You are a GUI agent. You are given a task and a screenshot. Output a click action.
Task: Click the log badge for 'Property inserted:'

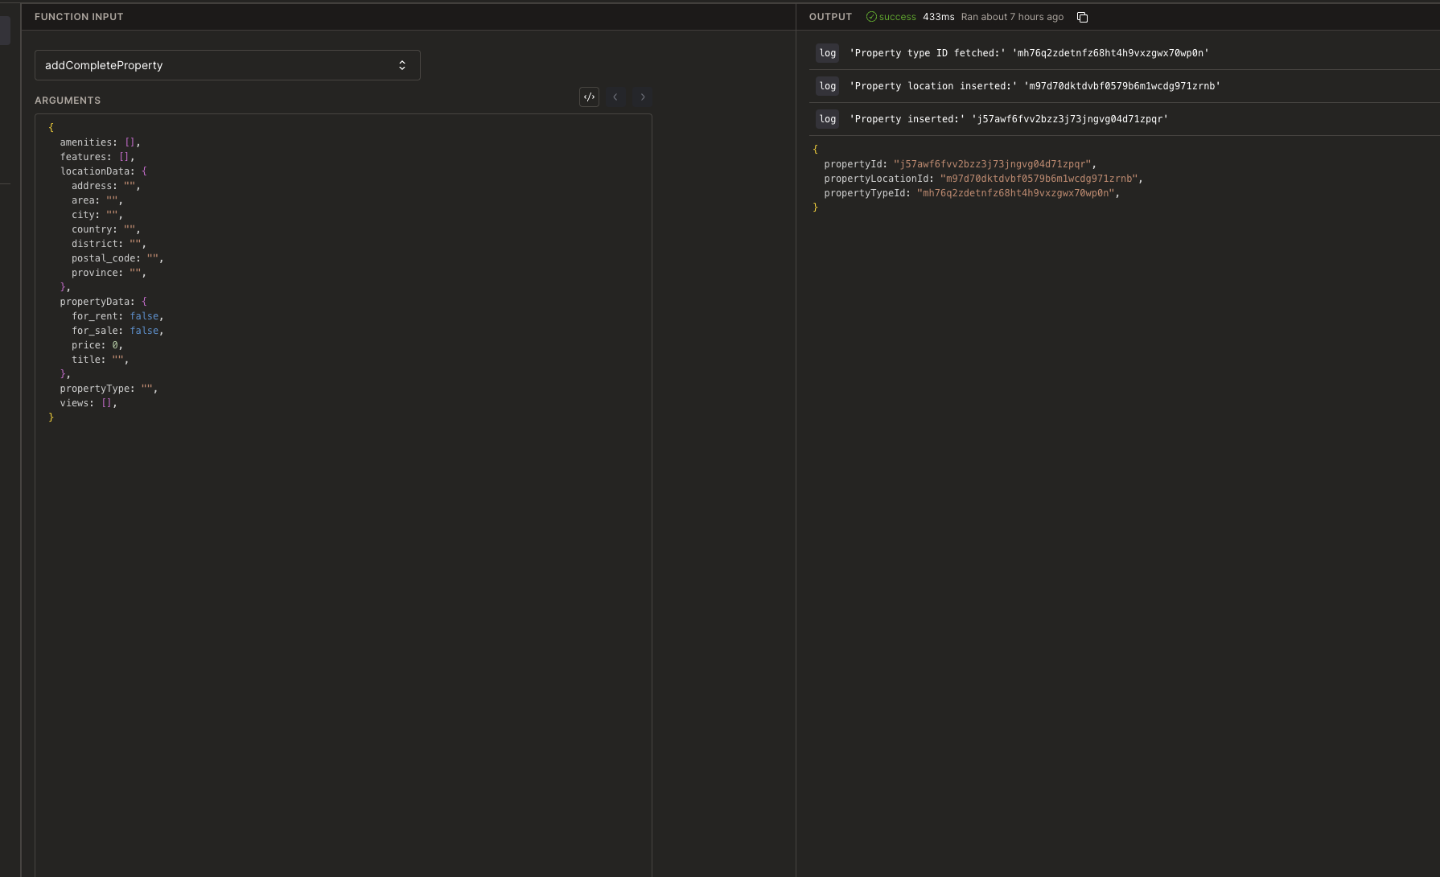click(828, 119)
